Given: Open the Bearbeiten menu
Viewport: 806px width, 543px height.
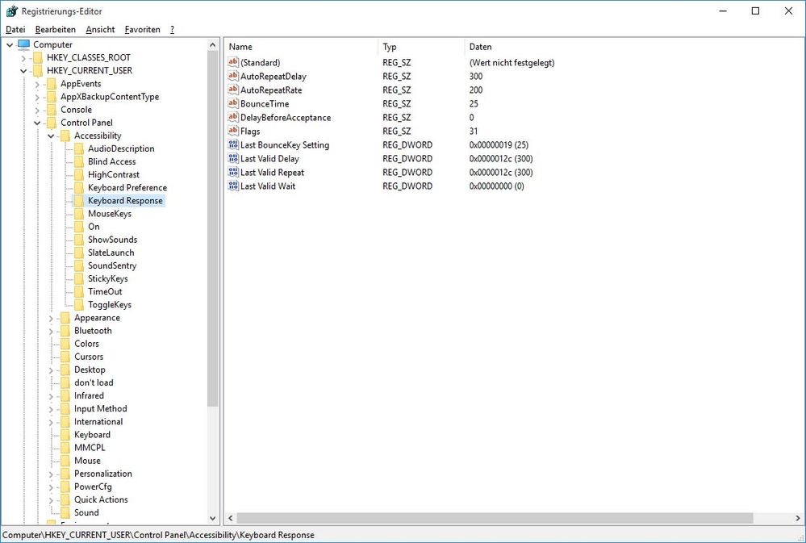Looking at the screenshot, I should (55, 30).
